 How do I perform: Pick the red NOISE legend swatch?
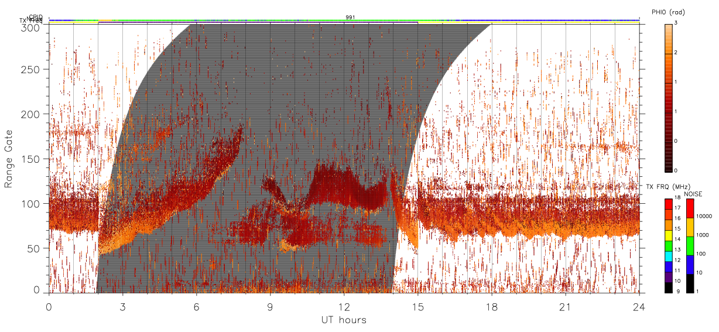690,208
